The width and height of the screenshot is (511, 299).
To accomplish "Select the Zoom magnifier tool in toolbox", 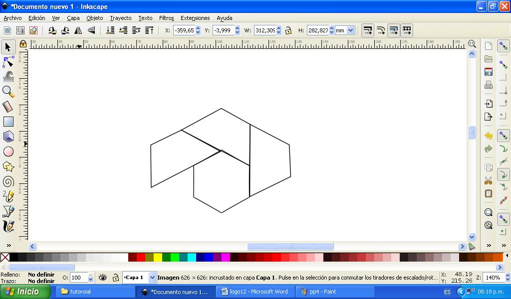I will click(x=8, y=92).
